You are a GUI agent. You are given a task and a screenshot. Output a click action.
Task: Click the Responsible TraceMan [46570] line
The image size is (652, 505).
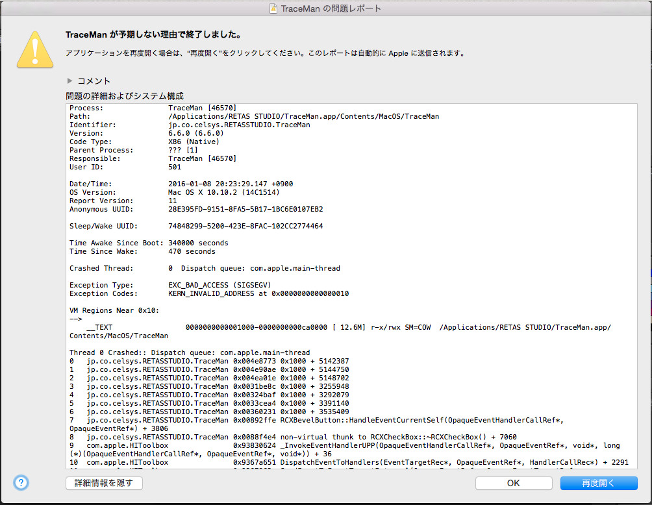[x=153, y=159]
